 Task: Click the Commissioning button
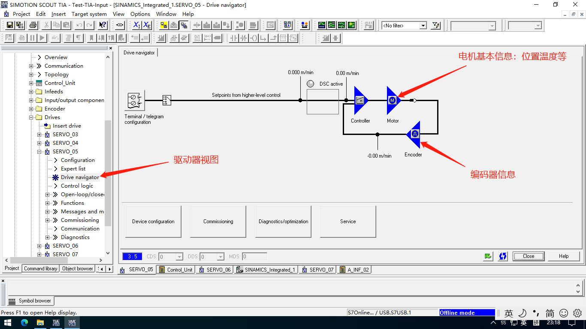tap(218, 221)
